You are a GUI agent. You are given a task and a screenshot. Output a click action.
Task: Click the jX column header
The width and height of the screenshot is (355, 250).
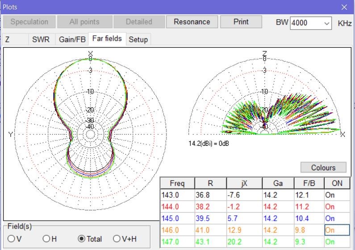click(244, 183)
